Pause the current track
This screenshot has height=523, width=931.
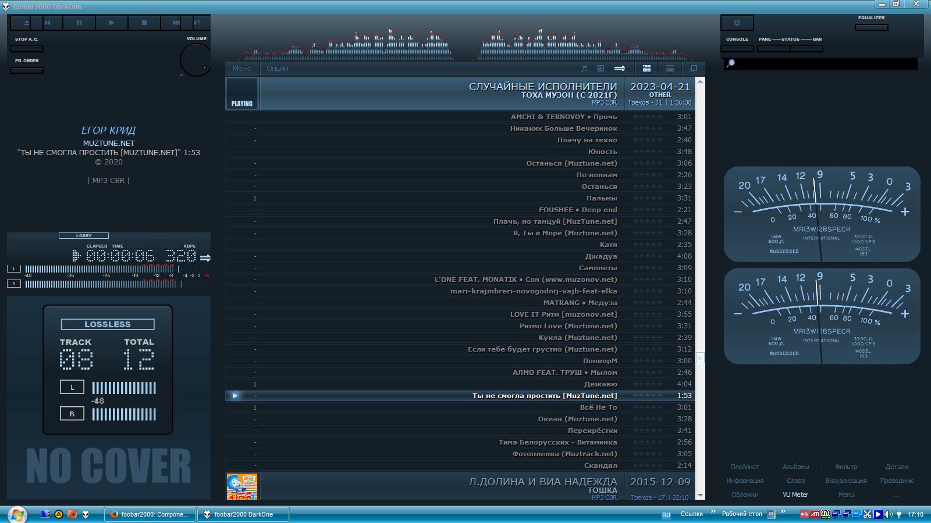tap(79, 23)
